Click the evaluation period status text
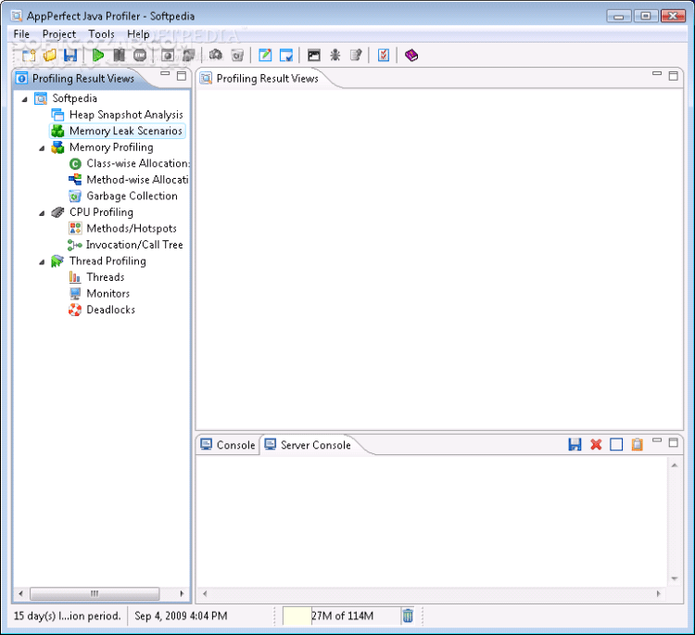Viewport: 695px width, 635px height. coord(68,616)
